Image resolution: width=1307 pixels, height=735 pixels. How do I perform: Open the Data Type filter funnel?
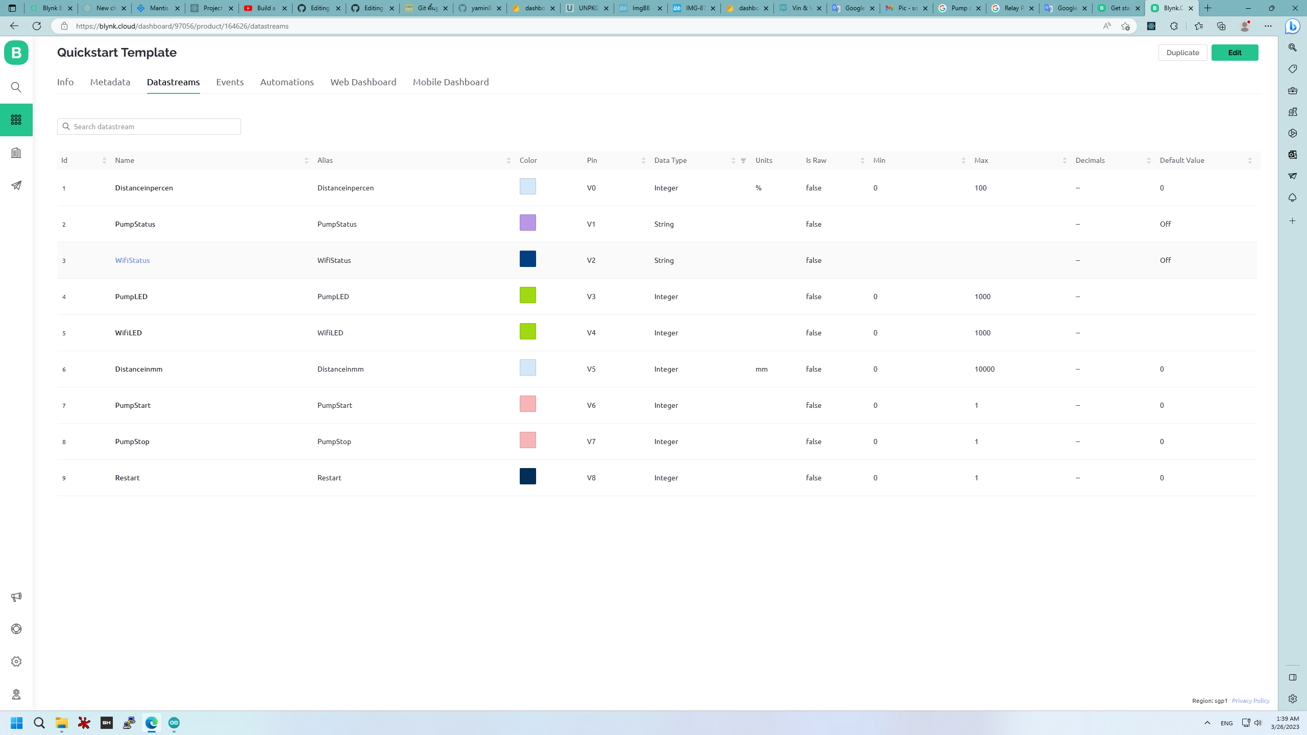click(x=743, y=160)
